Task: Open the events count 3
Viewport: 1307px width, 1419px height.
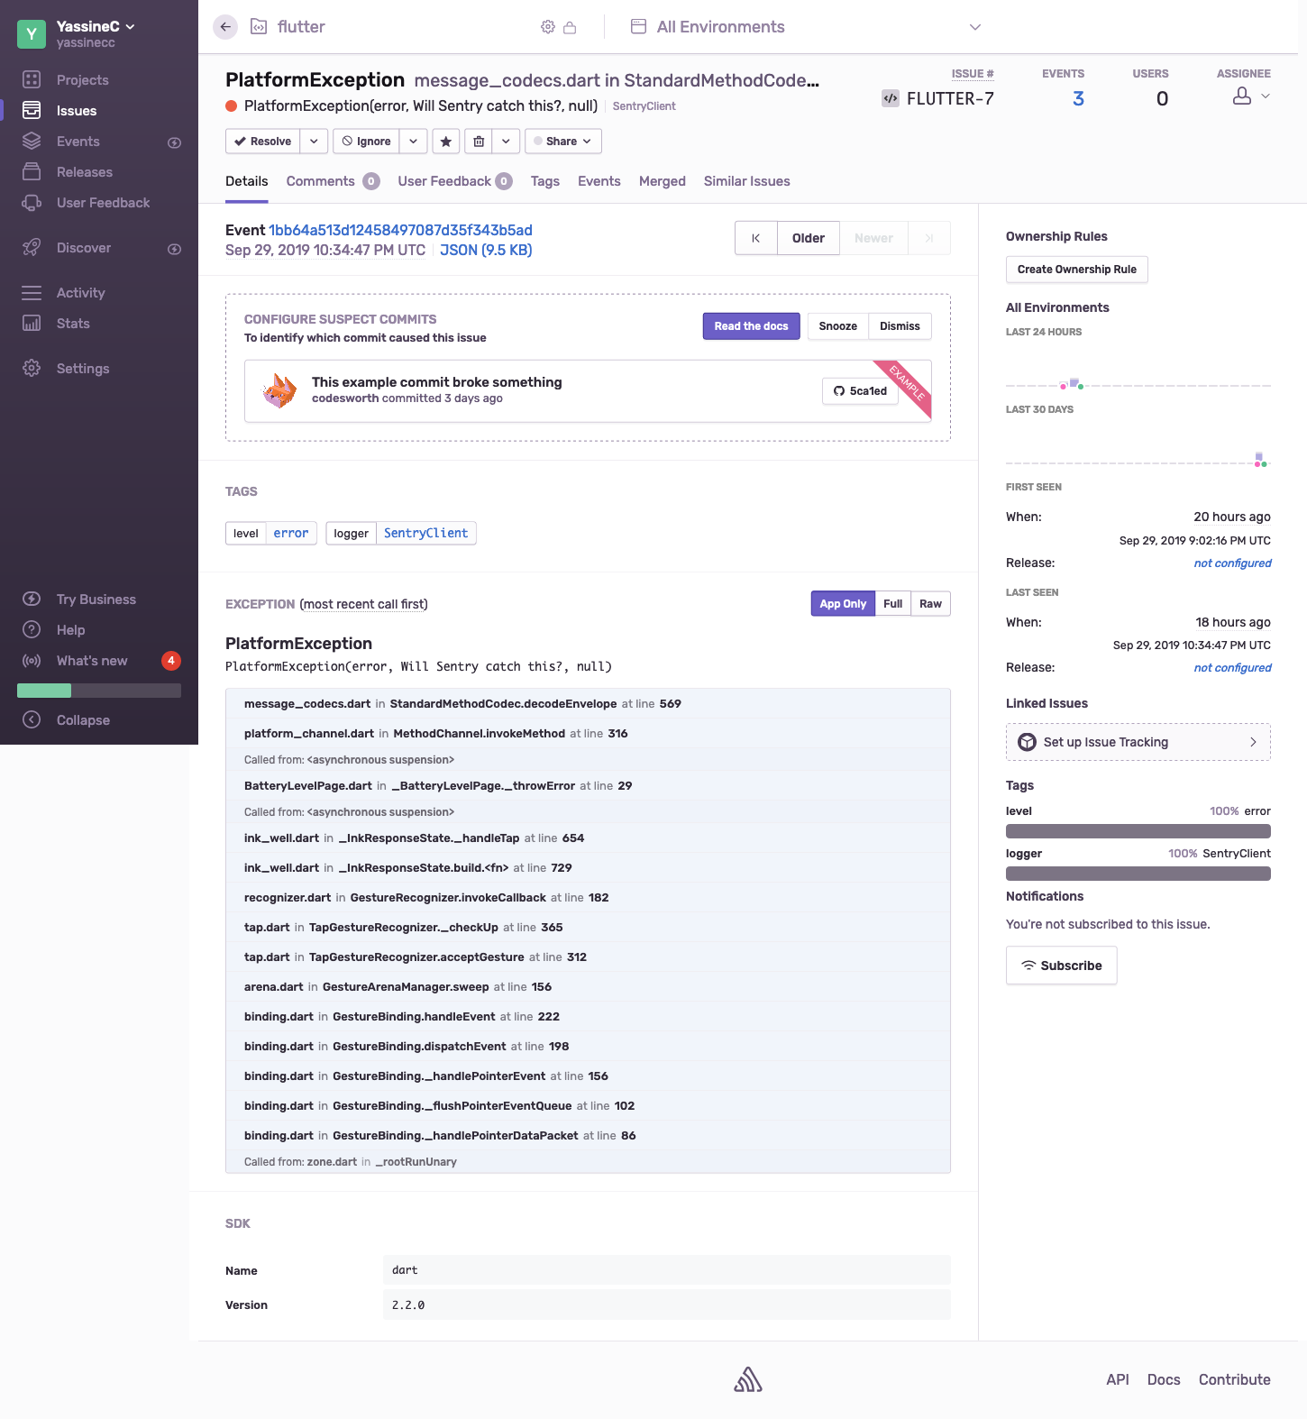Action: 1078,98
